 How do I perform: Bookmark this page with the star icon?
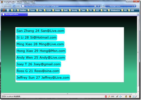pos(95,6)
